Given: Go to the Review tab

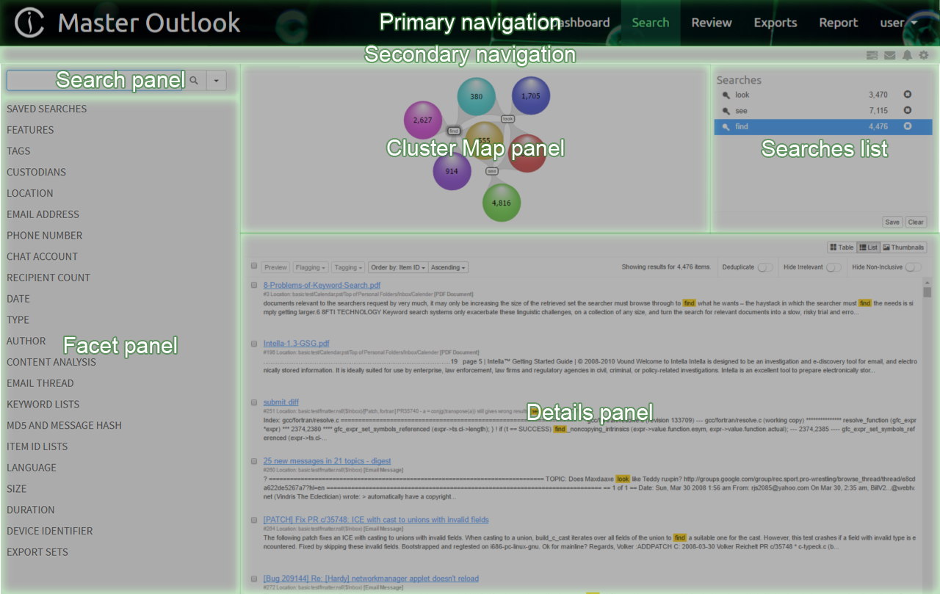Looking at the screenshot, I should [711, 23].
